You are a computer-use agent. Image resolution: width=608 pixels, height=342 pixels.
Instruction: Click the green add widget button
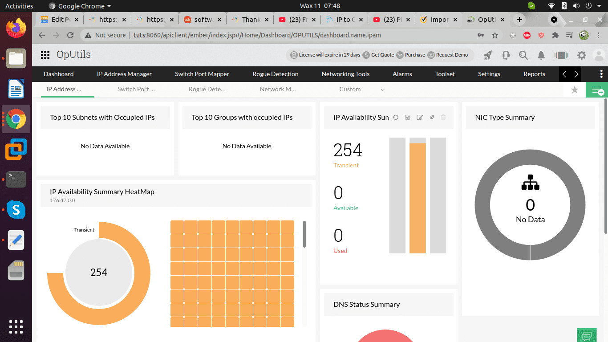click(x=597, y=90)
